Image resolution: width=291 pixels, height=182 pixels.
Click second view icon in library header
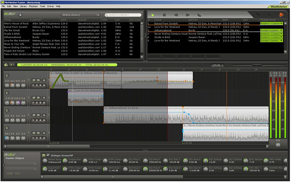click(x=10, y=13)
